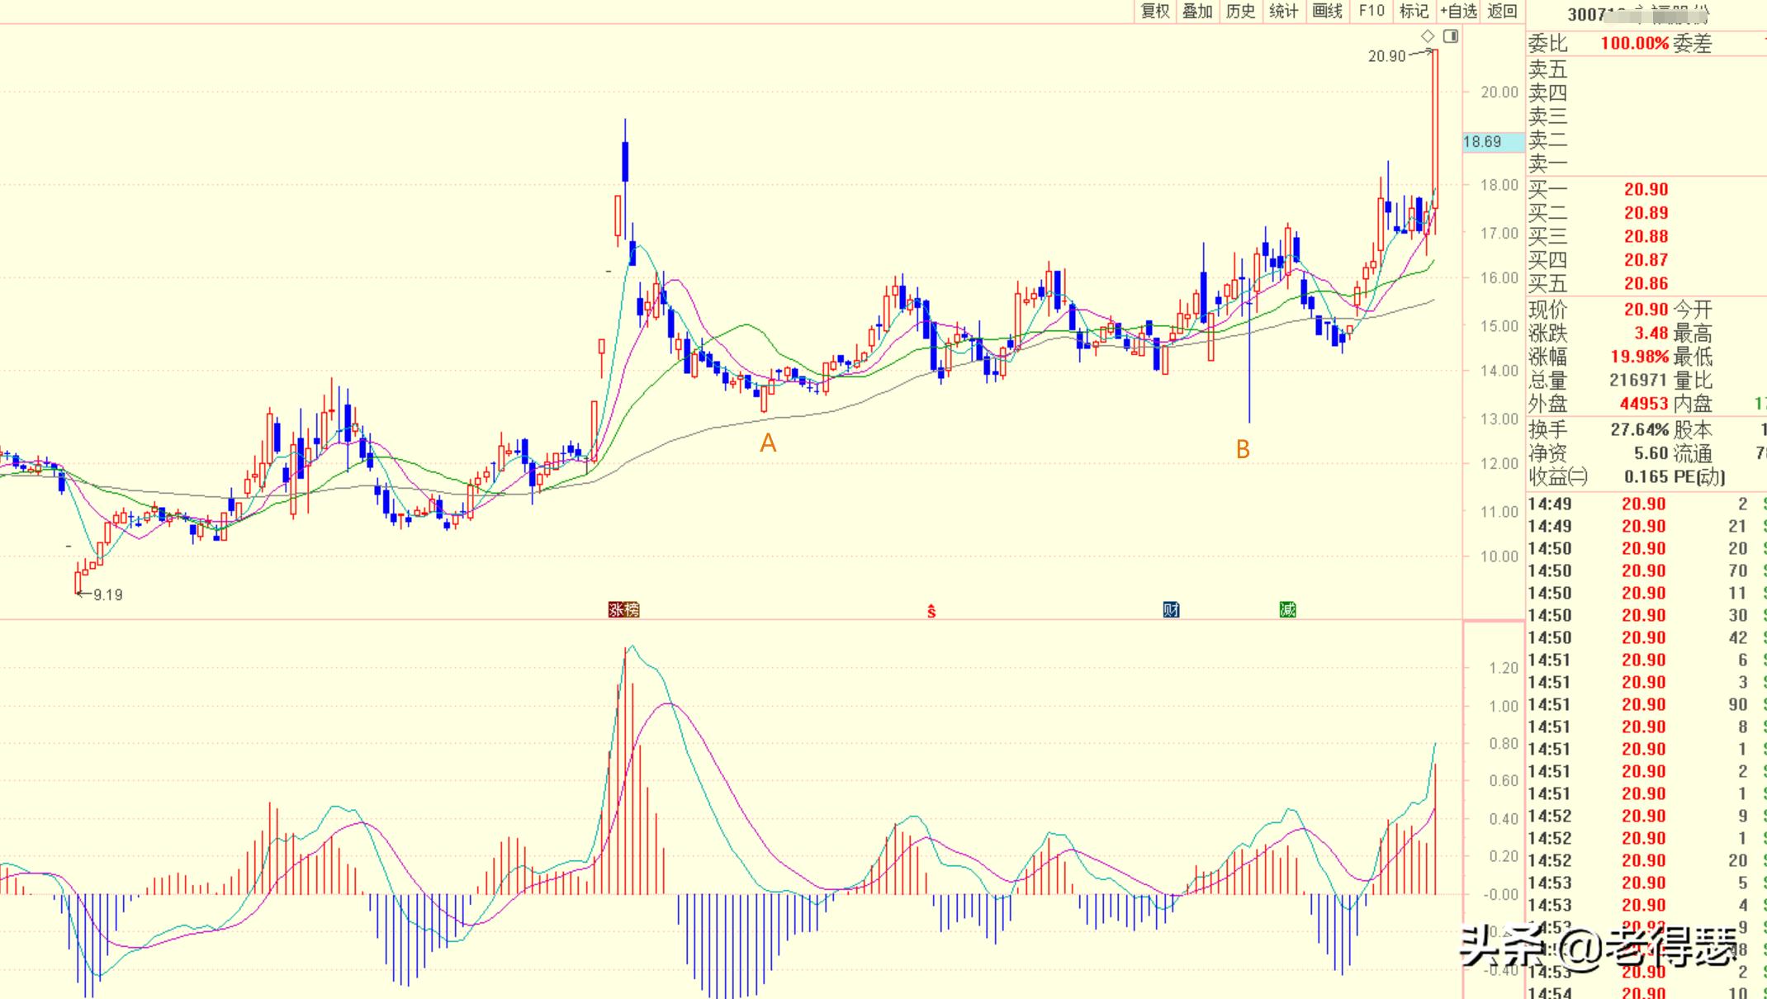Add stock via +自选 button
Screen dimensions: 1767x999
1458,11
